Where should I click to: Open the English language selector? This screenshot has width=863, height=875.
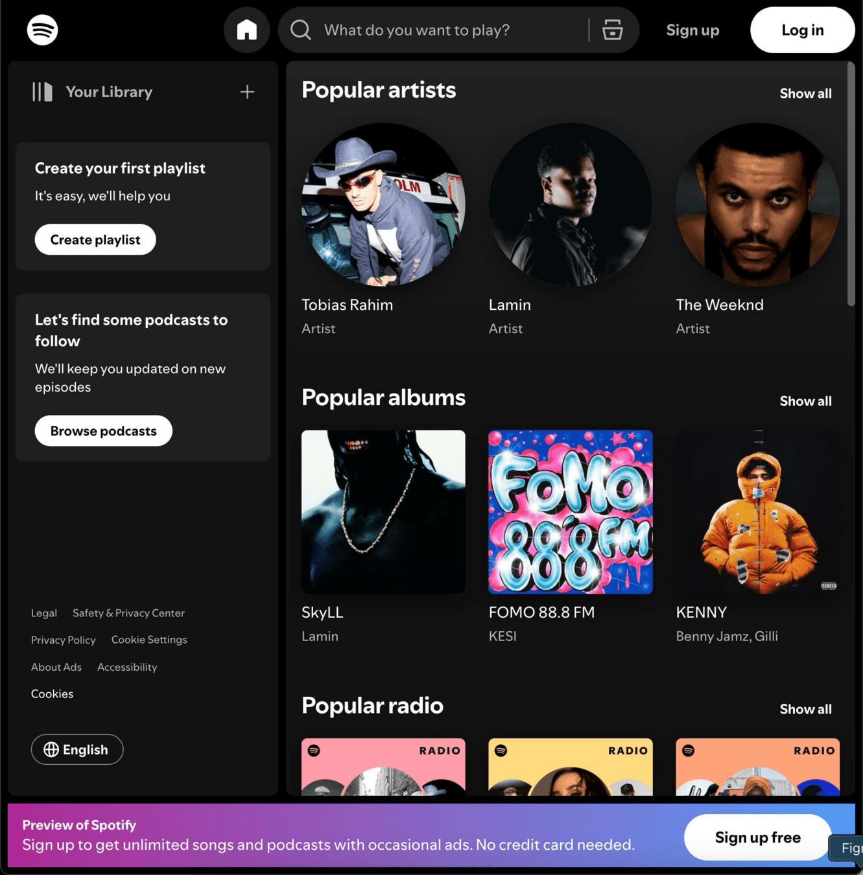[x=77, y=749]
